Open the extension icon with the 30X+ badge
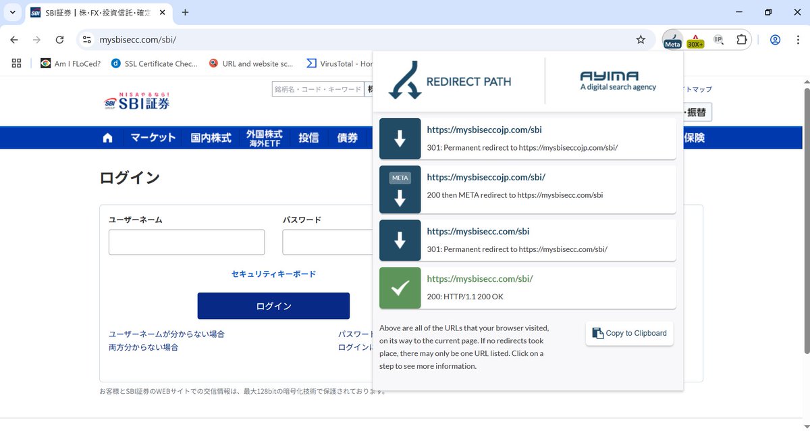This screenshot has height=431, width=810. click(695, 40)
